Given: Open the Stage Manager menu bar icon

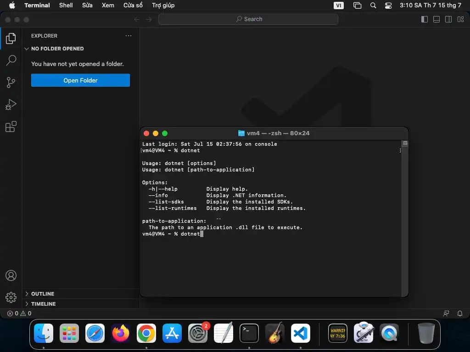Looking at the screenshot, I should (357, 5).
